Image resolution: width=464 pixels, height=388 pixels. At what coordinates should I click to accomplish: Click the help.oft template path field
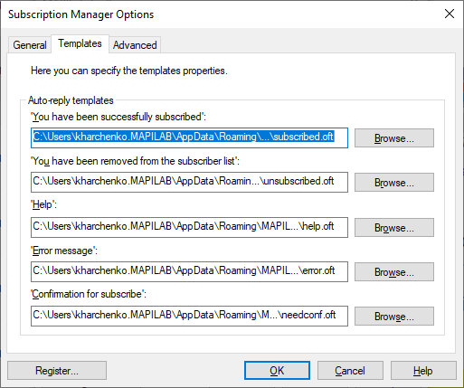click(x=189, y=227)
